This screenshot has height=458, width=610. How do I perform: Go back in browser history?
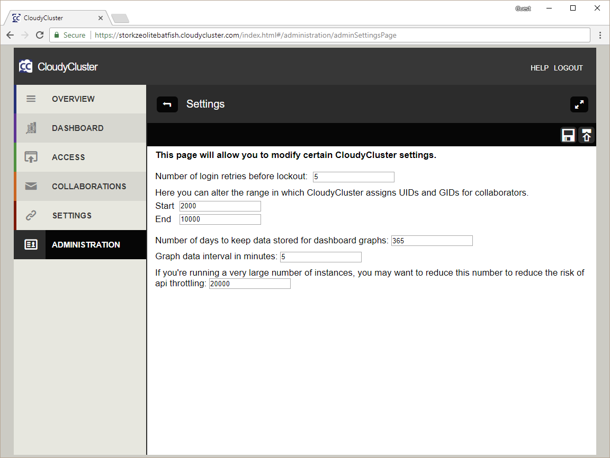click(10, 35)
